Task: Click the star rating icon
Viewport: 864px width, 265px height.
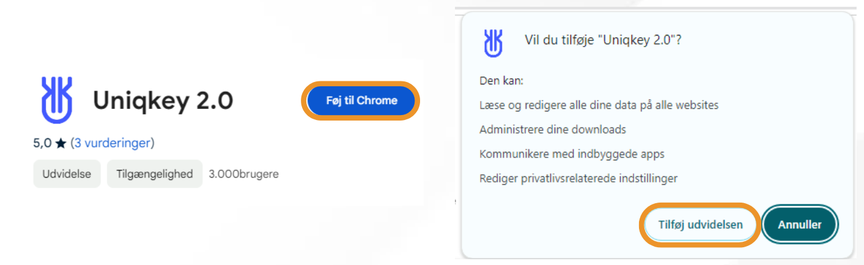Action: (x=61, y=144)
